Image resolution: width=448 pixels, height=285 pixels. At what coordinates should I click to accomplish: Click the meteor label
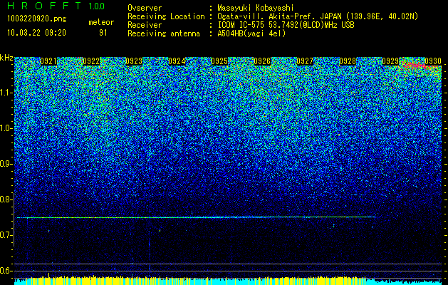[101, 22]
